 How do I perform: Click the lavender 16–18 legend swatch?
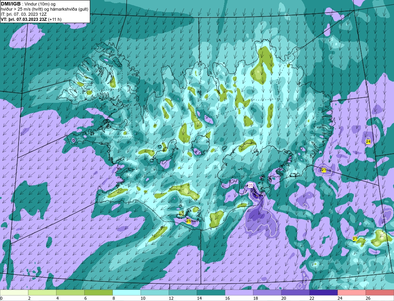[239, 293]
